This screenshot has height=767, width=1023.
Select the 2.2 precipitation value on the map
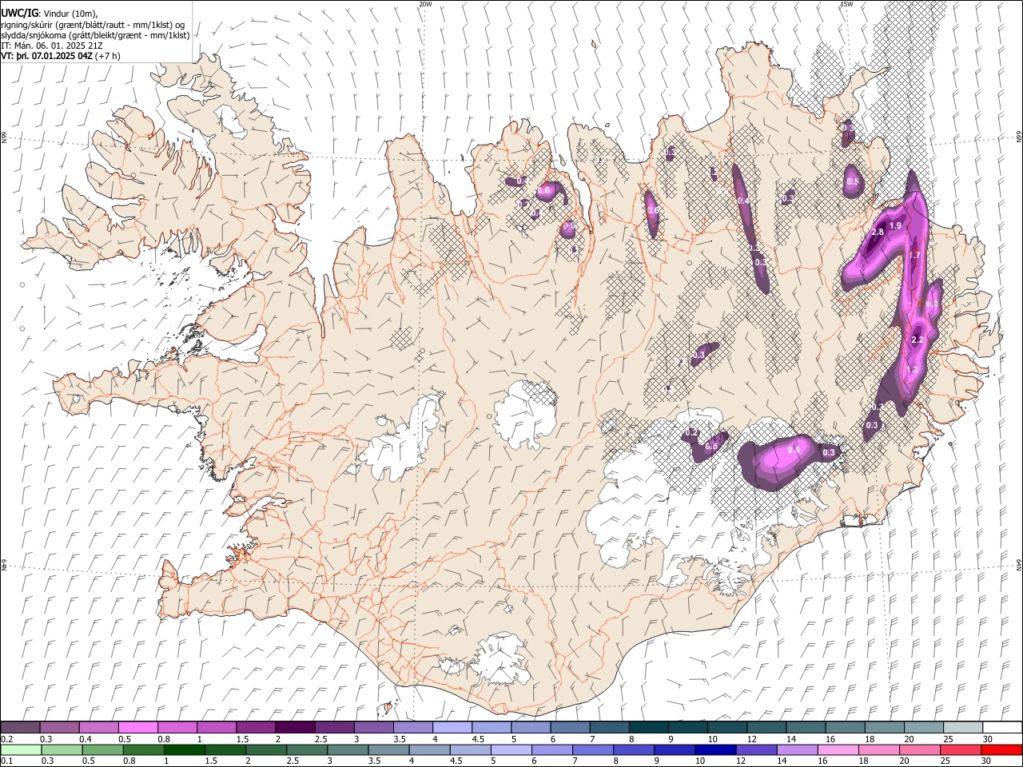point(918,340)
